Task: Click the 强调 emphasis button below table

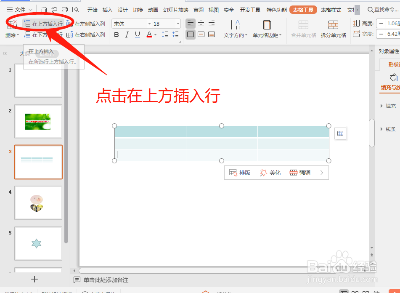Action: tap(300, 173)
